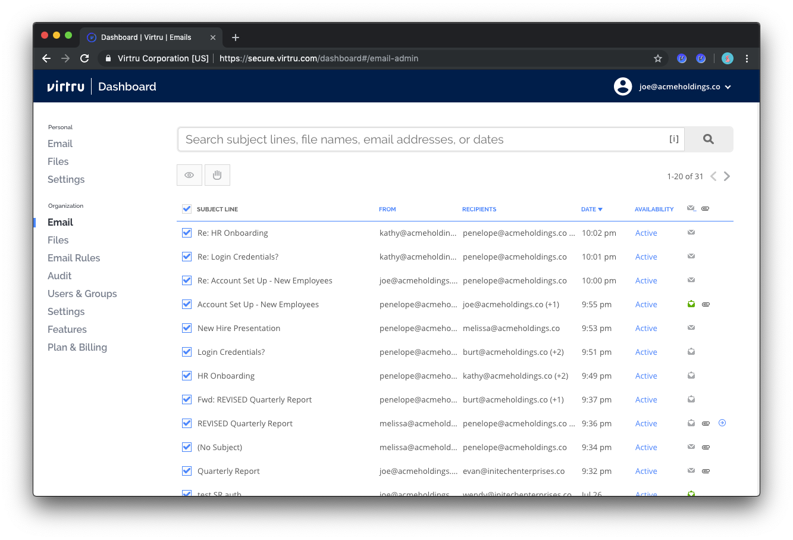Open Email Rules in the Organization sidebar
The width and height of the screenshot is (793, 540).
[x=74, y=258]
